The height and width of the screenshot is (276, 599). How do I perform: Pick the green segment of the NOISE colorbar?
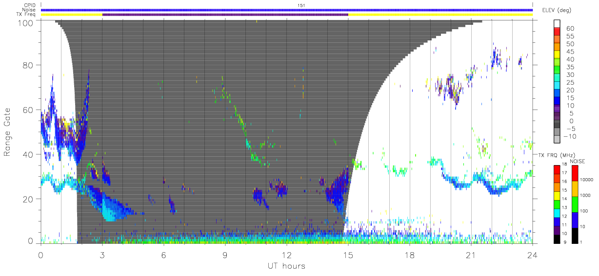click(575, 204)
